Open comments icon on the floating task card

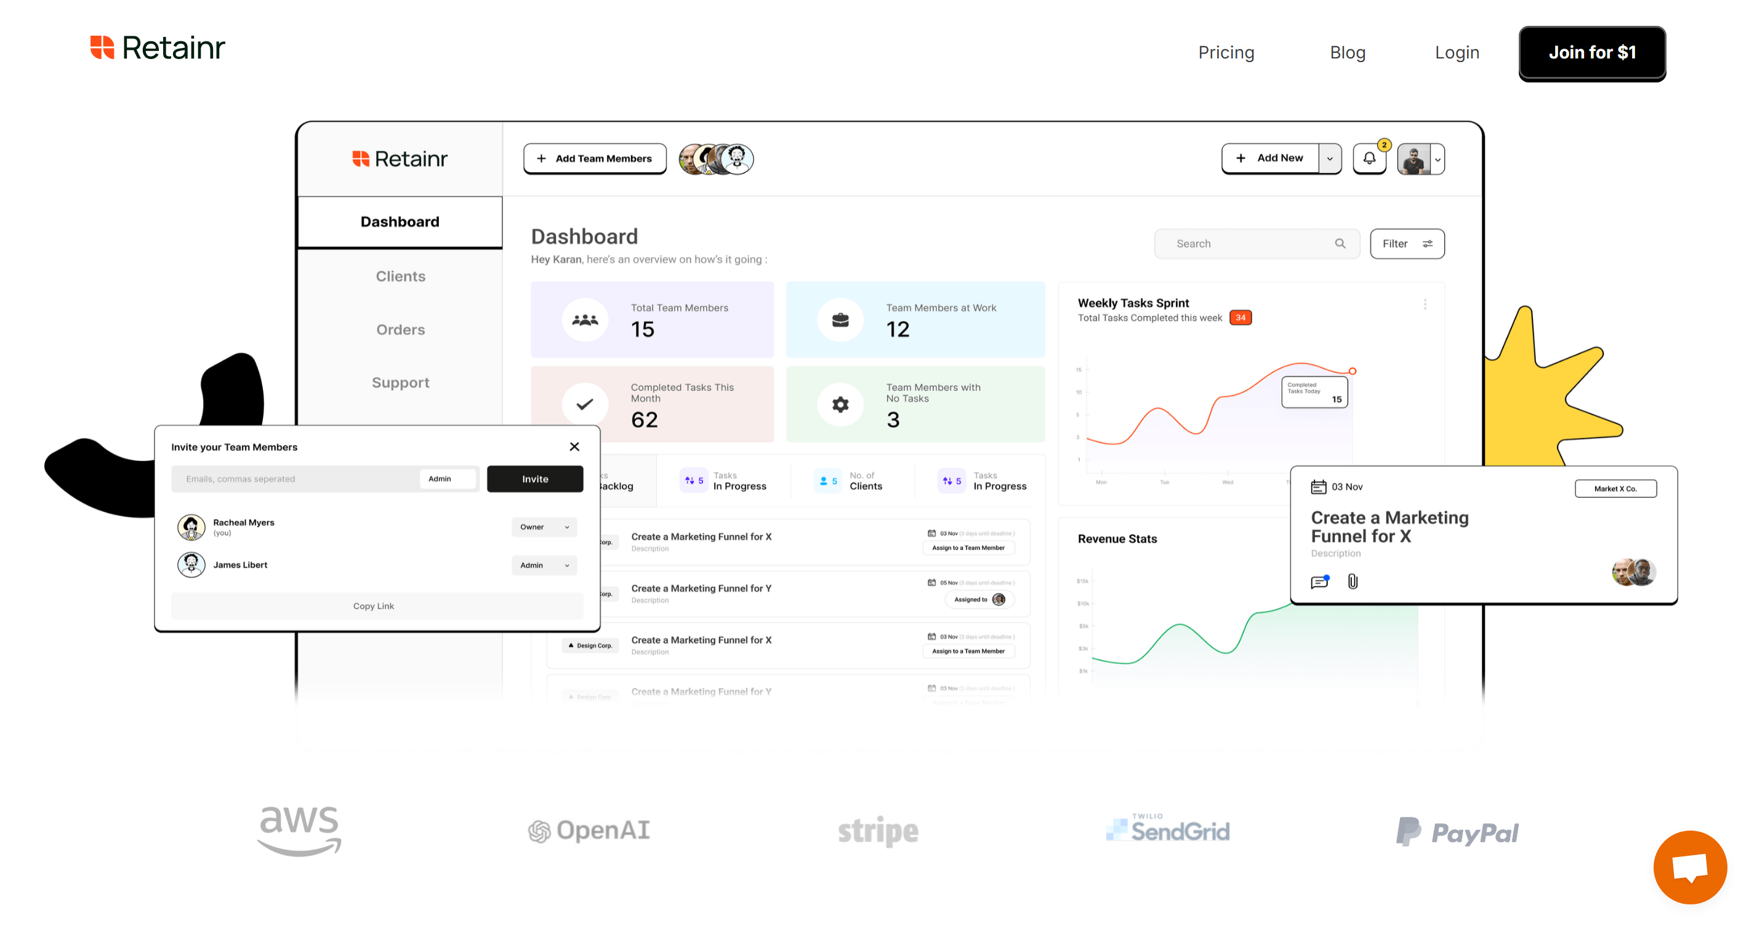(x=1320, y=581)
